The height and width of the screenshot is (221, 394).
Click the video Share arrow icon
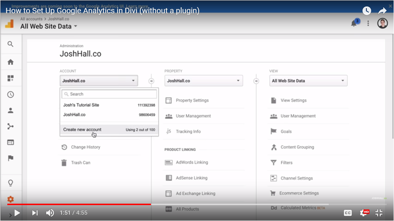pos(382,11)
